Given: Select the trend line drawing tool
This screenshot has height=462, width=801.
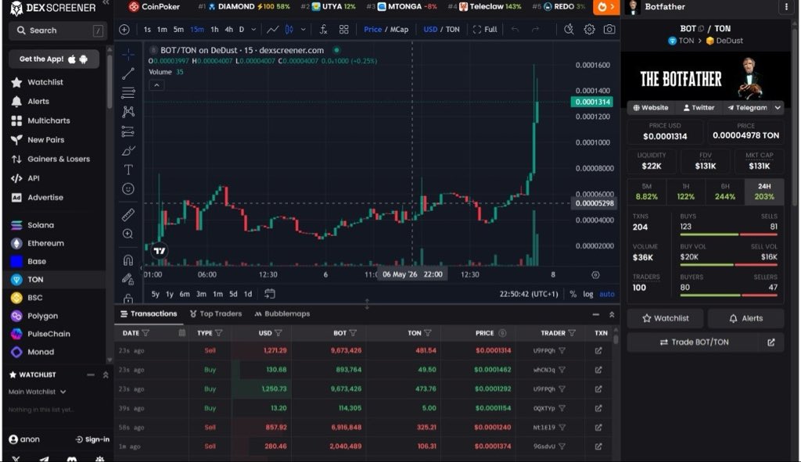Looking at the screenshot, I should coord(128,74).
